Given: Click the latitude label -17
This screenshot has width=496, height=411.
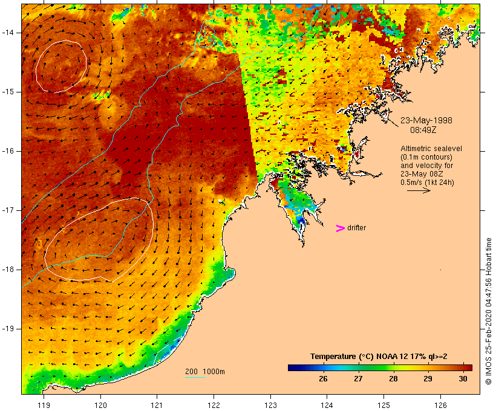Looking at the screenshot, I should [x=8, y=210].
